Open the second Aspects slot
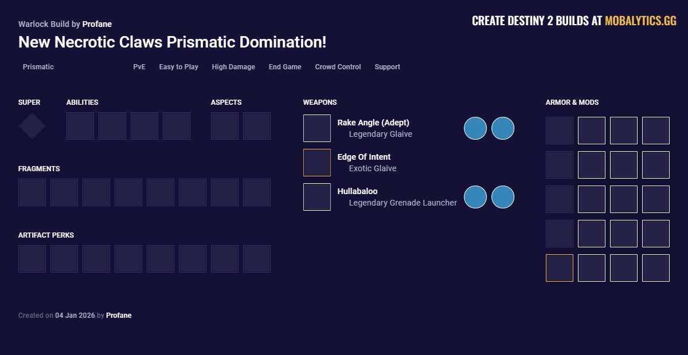Viewport: 688px width, 355px height. pyautogui.click(x=257, y=126)
